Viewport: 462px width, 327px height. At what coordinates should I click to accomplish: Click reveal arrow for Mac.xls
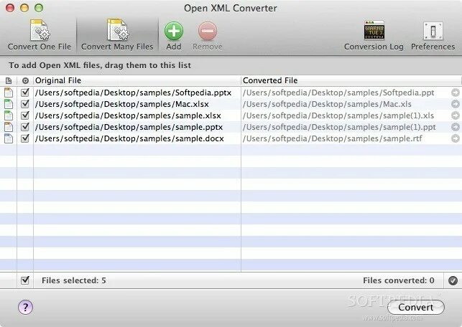click(456, 104)
